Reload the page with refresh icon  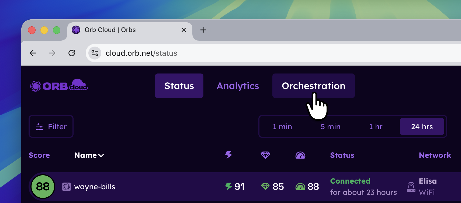coord(72,53)
